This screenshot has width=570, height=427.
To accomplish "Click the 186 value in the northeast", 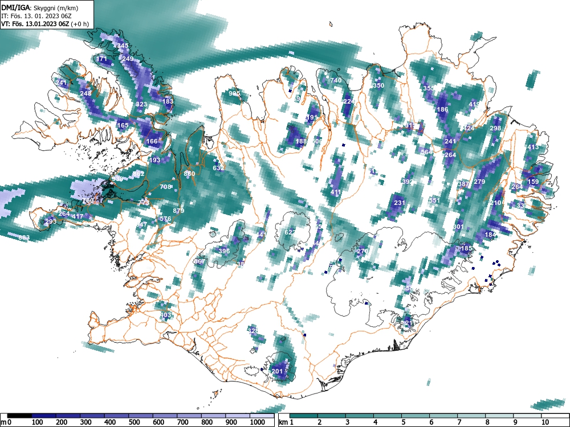I will (x=443, y=109).
